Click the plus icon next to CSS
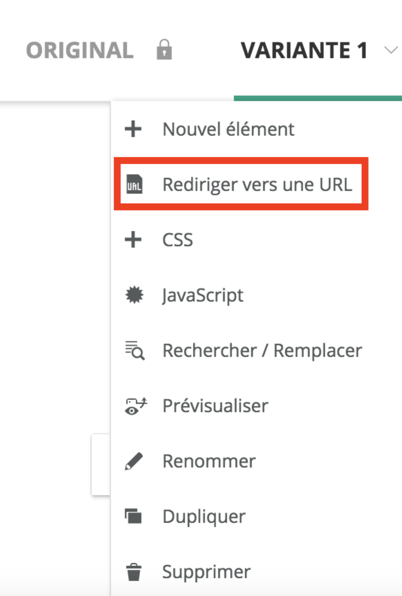This screenshot has width=402, height=596. click(133, 240)
